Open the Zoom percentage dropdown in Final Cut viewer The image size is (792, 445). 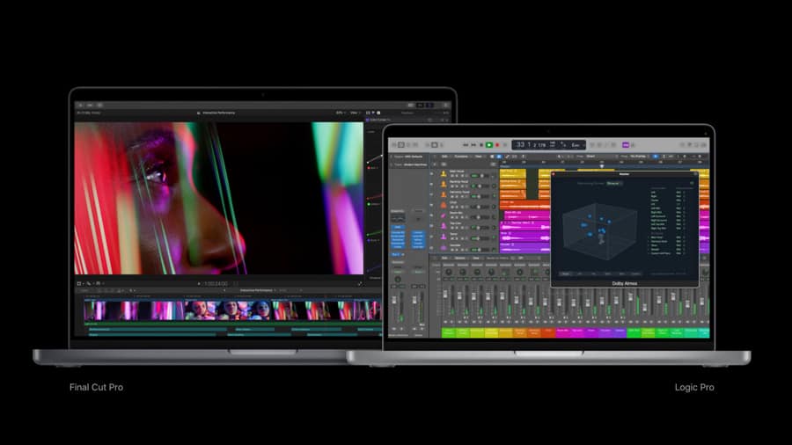(340, 113)
